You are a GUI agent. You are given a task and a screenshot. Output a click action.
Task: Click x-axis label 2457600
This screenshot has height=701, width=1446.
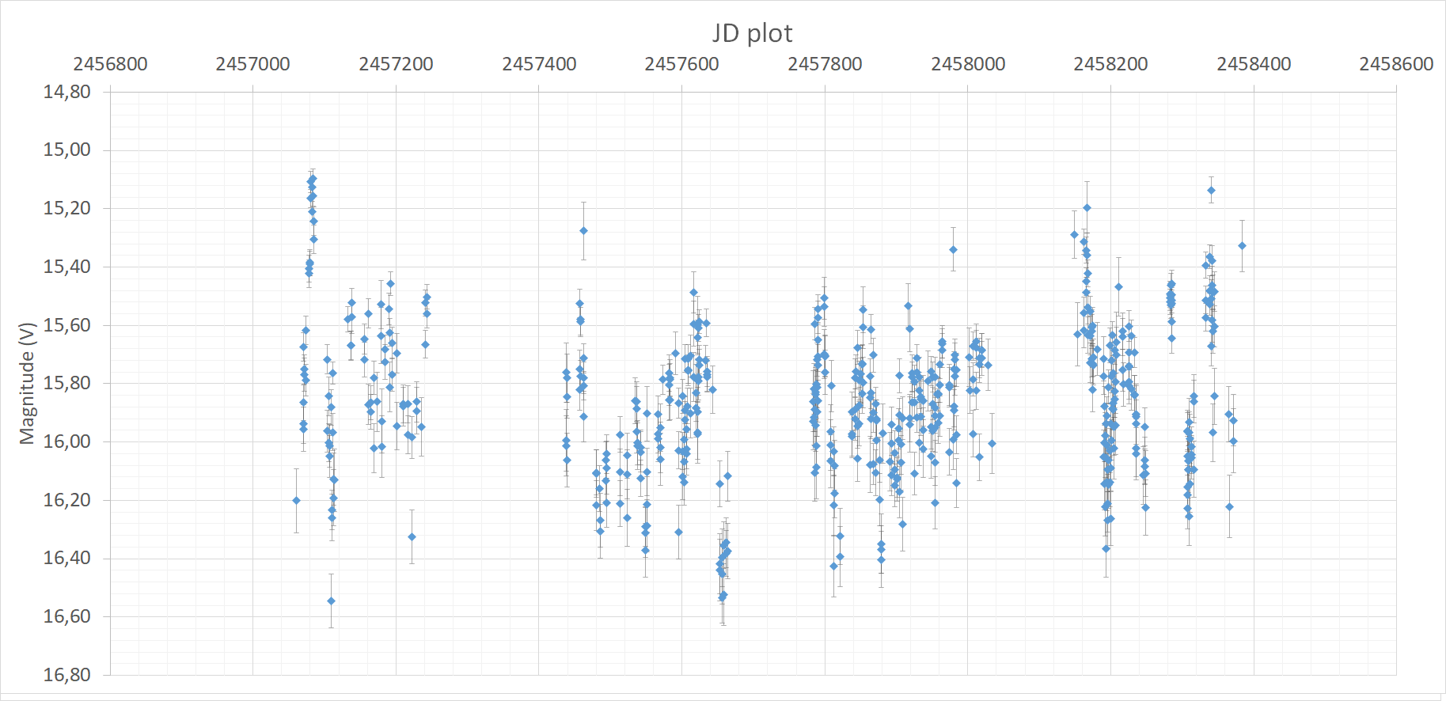(x=681, y=64)
